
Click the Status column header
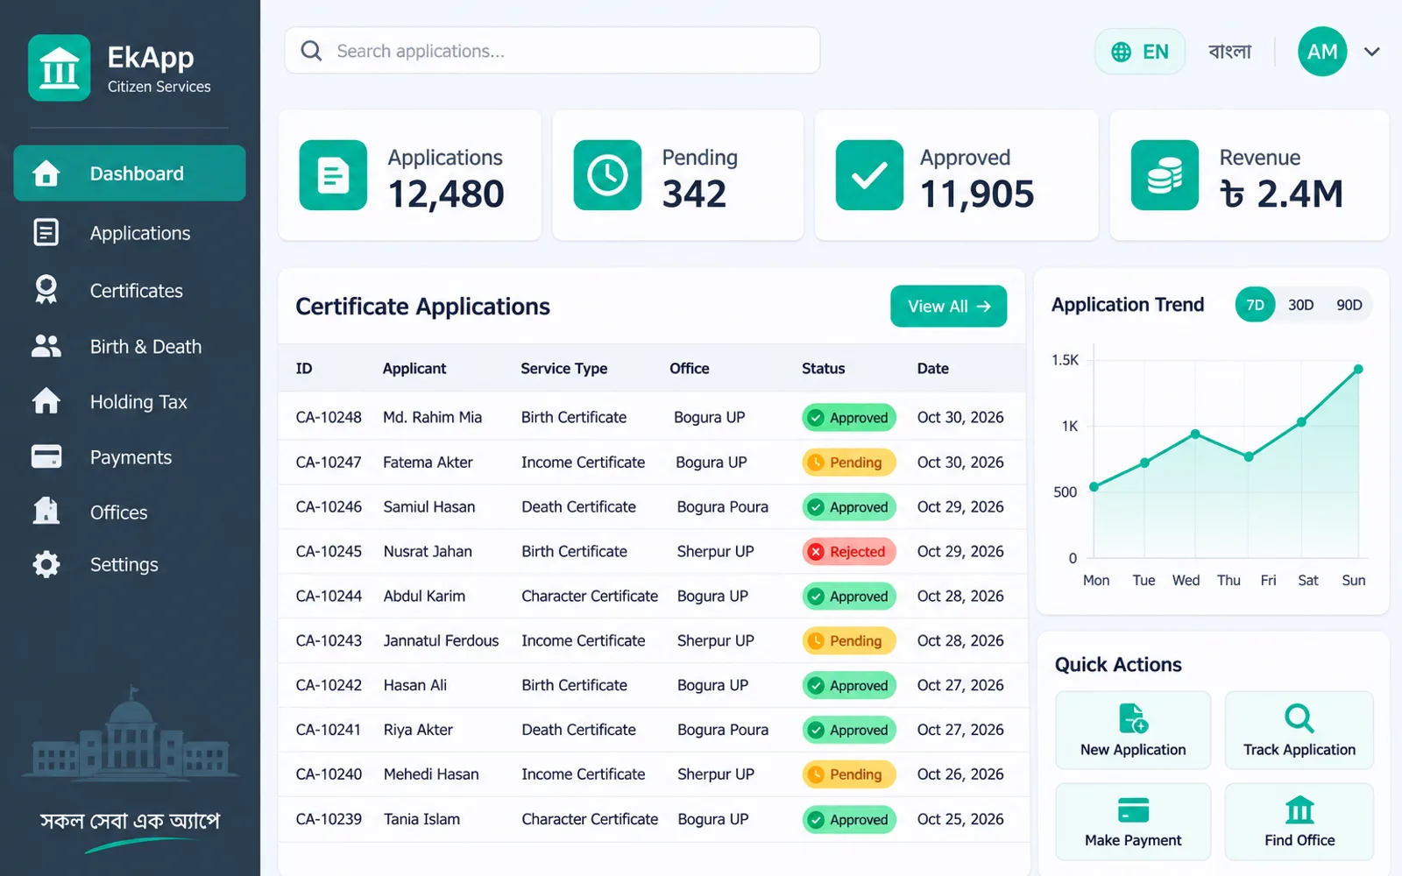click(x=823, y=368)
